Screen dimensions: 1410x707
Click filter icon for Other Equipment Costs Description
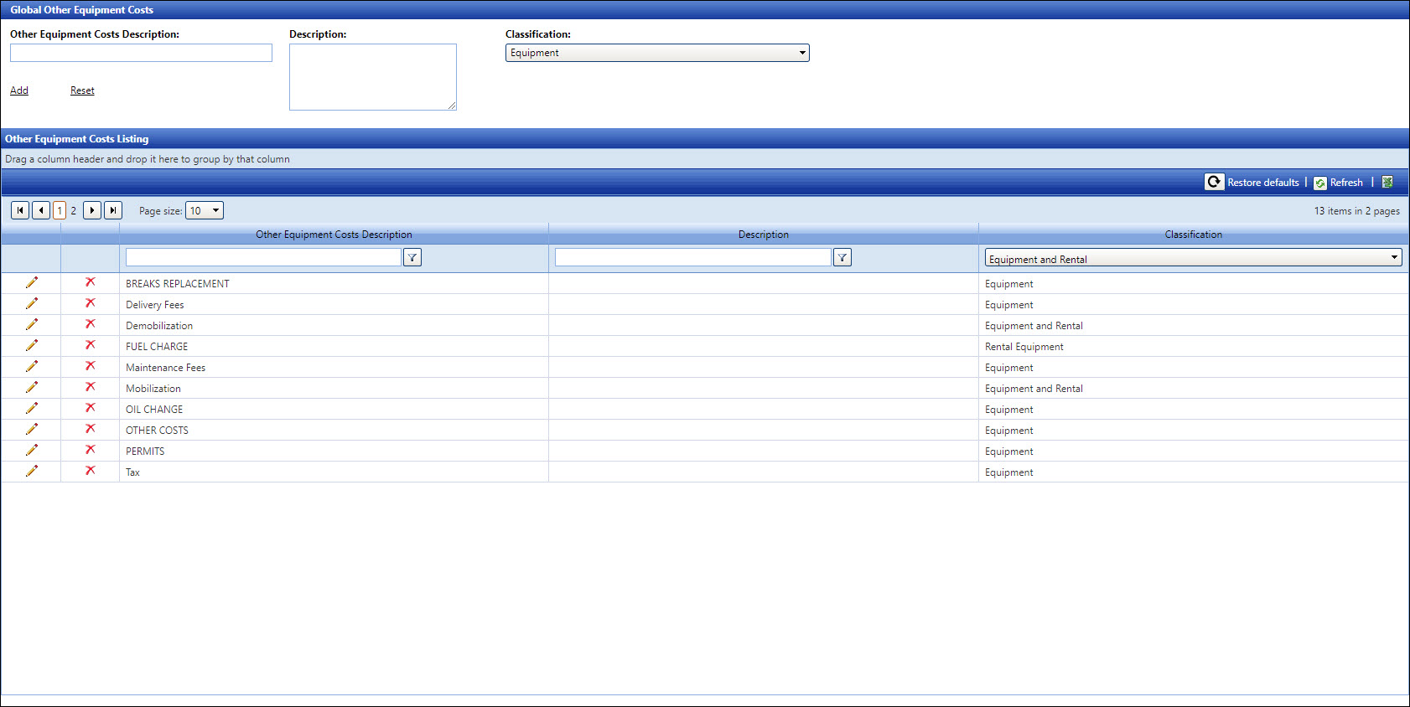412,258
